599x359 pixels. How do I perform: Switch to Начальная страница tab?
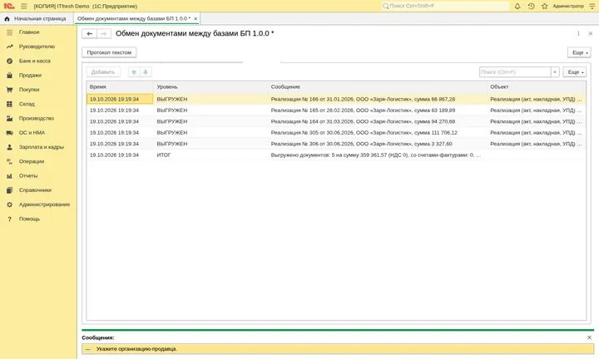(36, 18)
